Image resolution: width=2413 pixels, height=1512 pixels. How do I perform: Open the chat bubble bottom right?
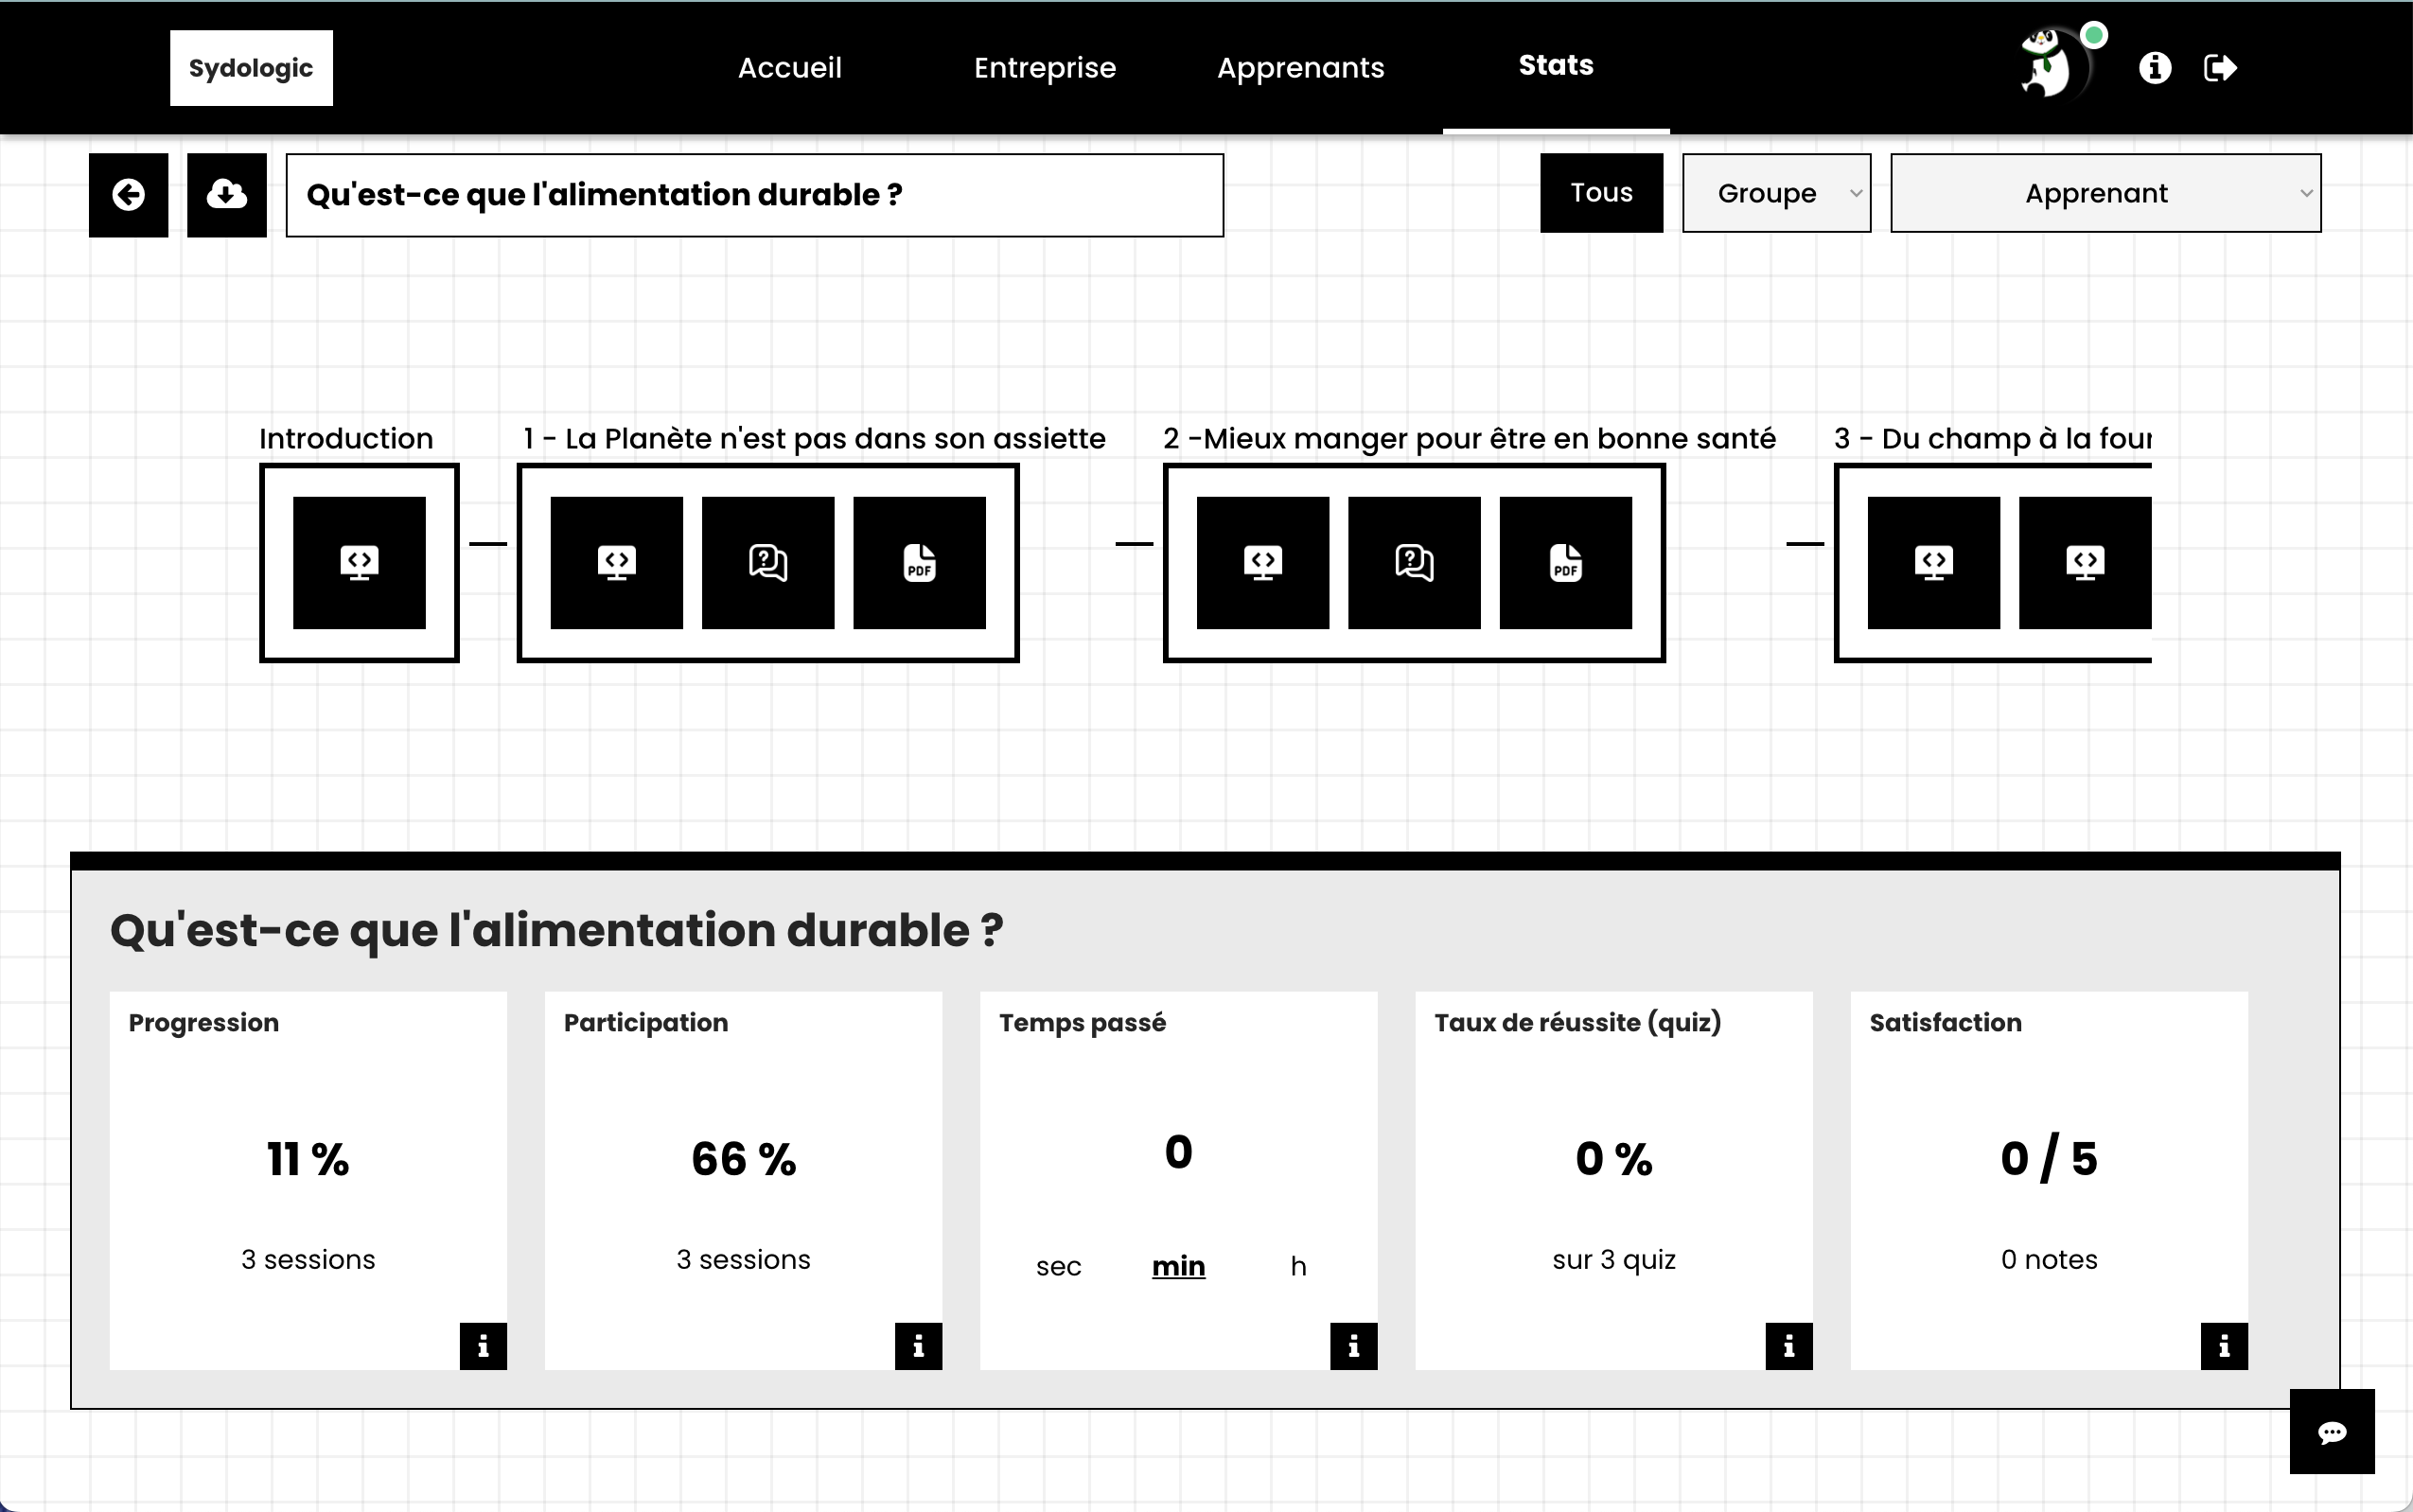click(2333, 1432)
